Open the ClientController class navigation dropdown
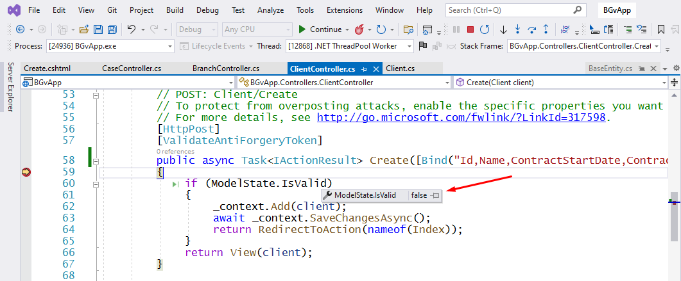681x281 pixels. (x=447, y=83)
